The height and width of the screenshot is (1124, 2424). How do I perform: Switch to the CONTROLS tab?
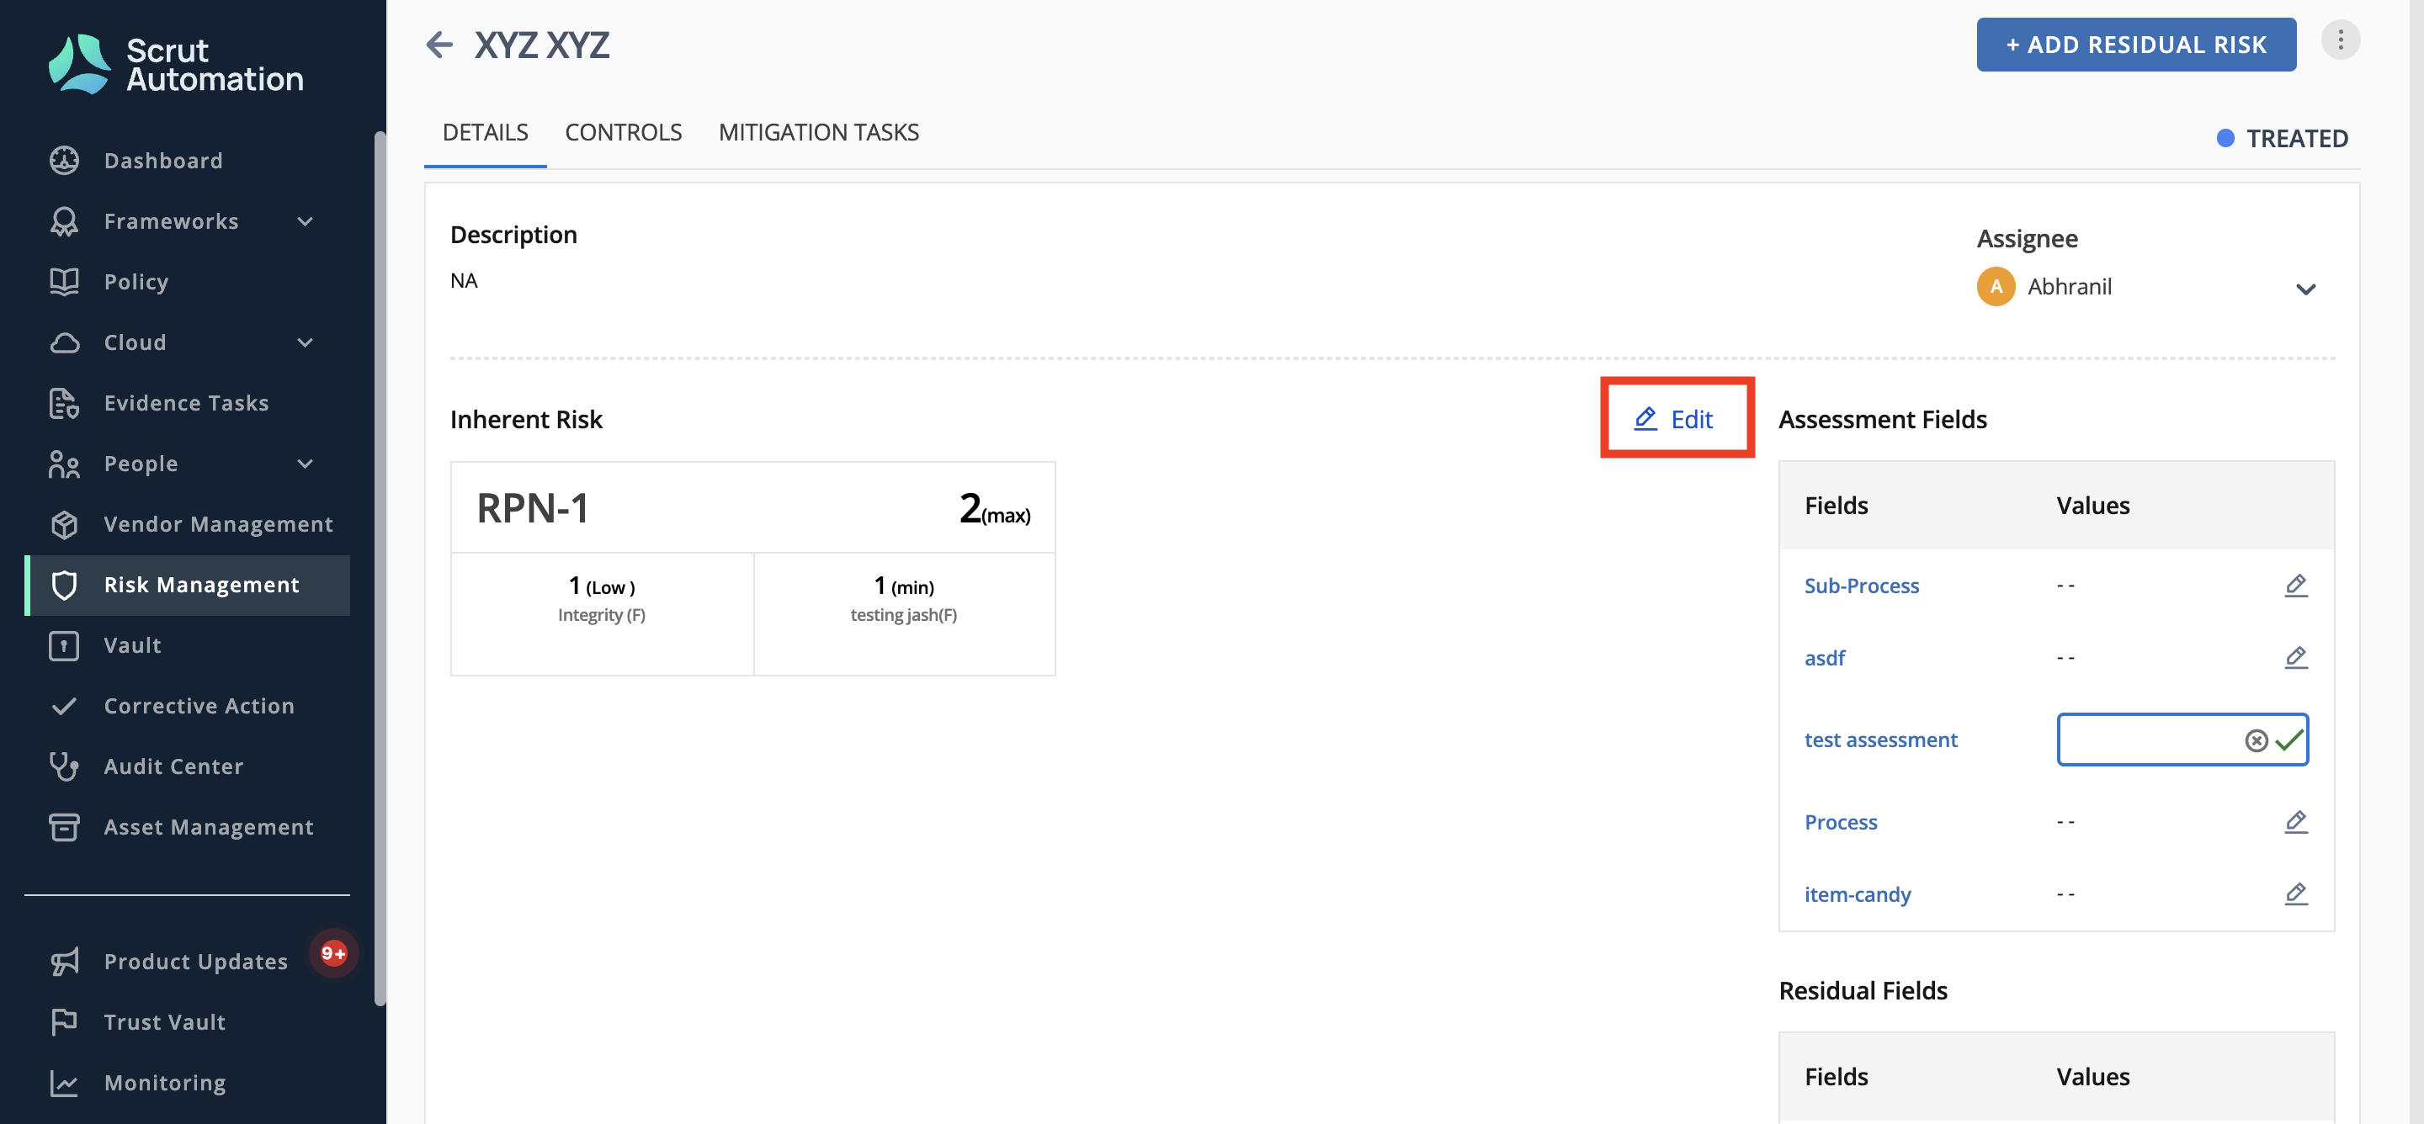[x=623, y=133]
